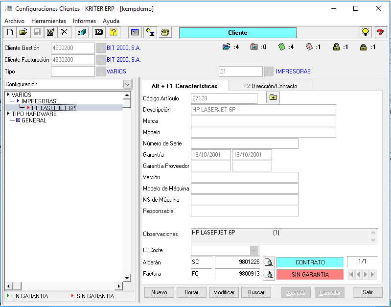
Task: Click the Borrar button
Action: tap(191, 292)
